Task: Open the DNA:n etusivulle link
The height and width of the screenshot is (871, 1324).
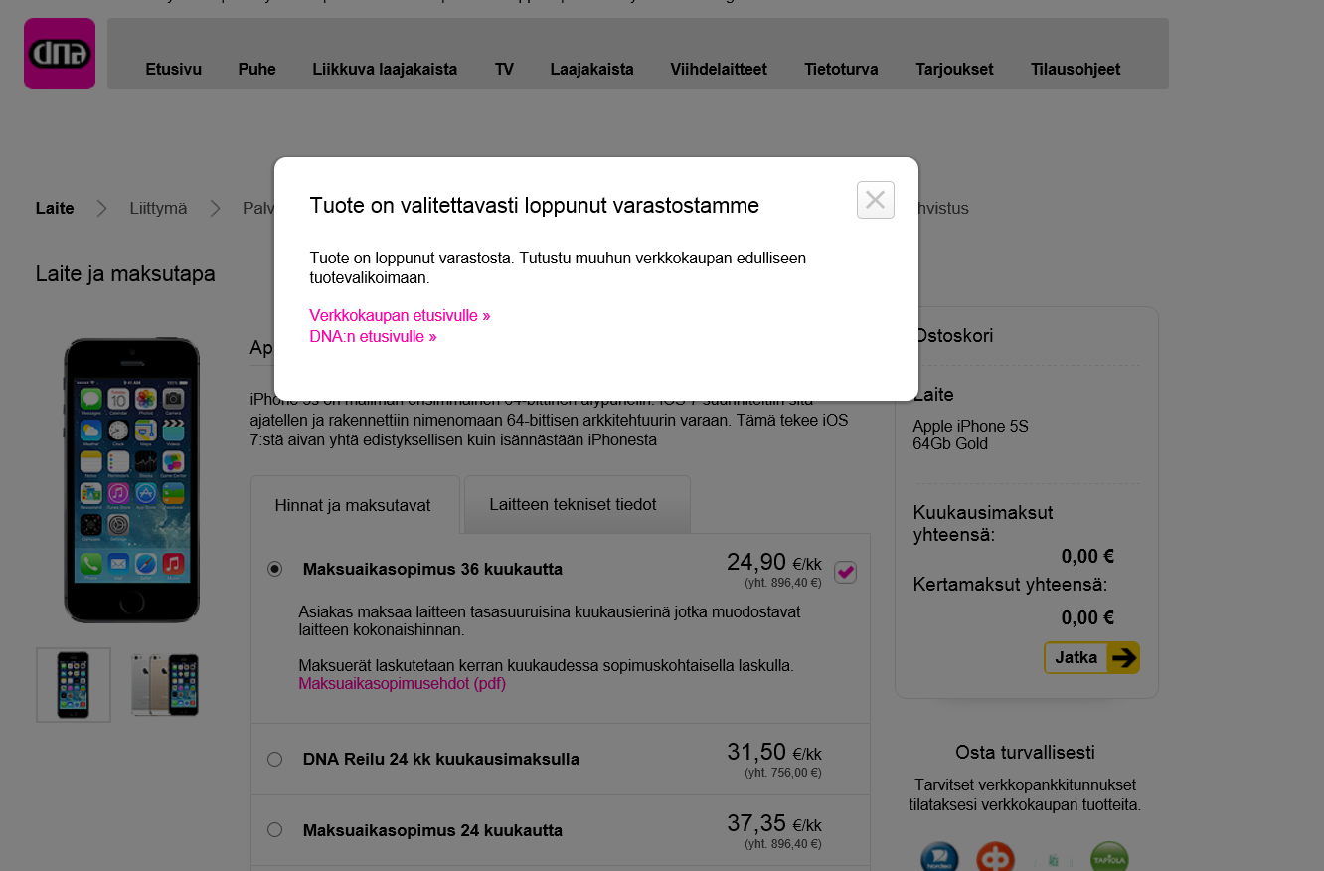Action: [373, 337]
